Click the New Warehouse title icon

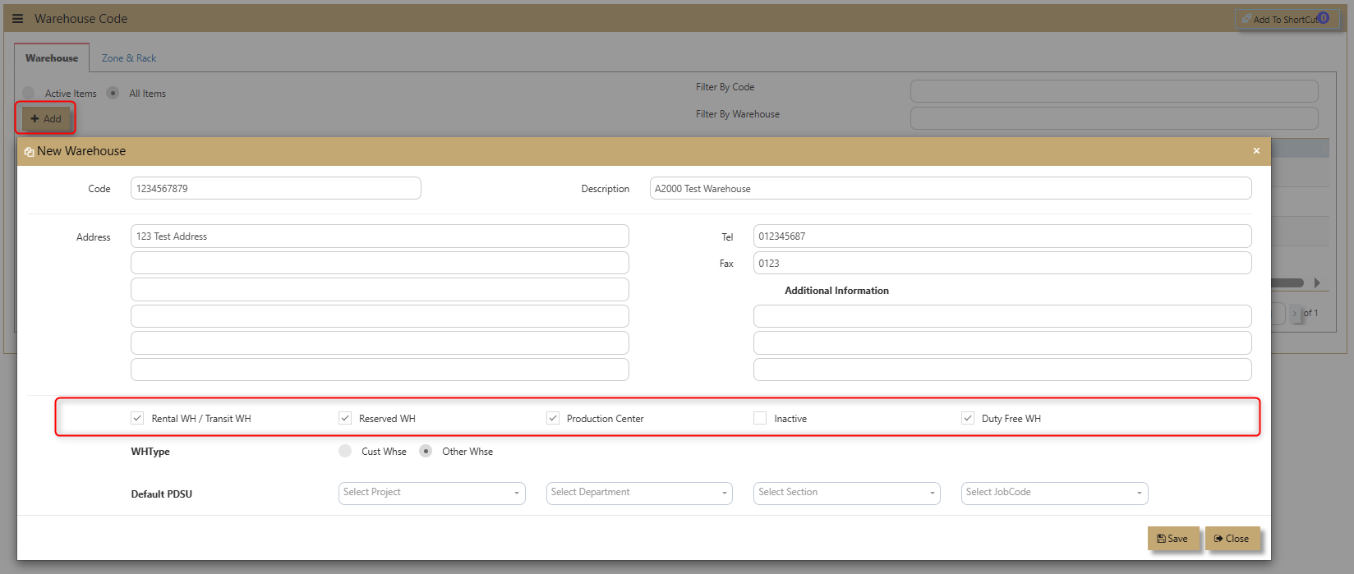[29, 152]
